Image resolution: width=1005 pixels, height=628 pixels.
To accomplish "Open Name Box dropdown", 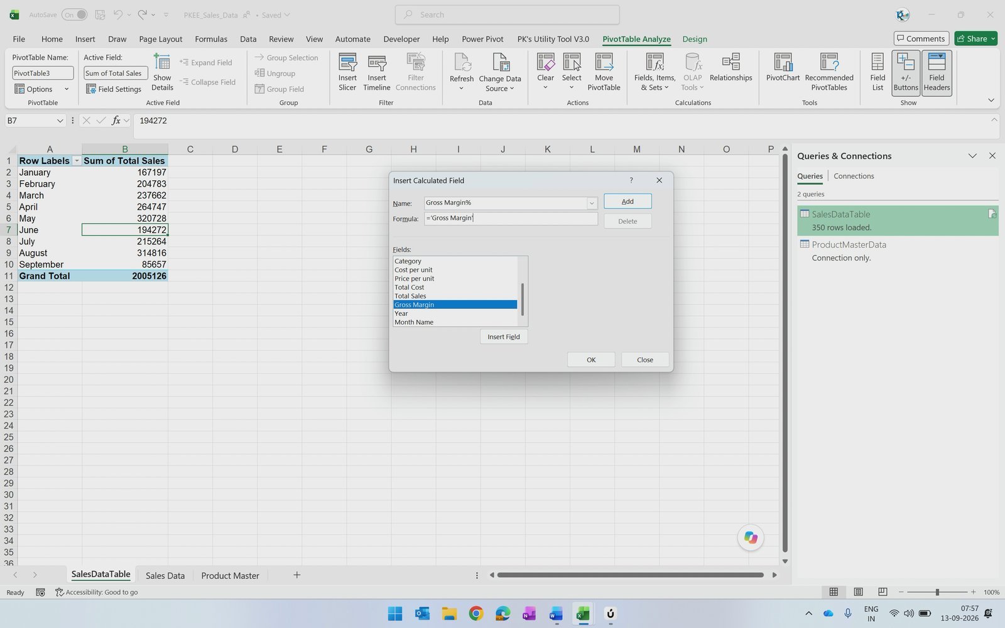I will click(60, 121).
